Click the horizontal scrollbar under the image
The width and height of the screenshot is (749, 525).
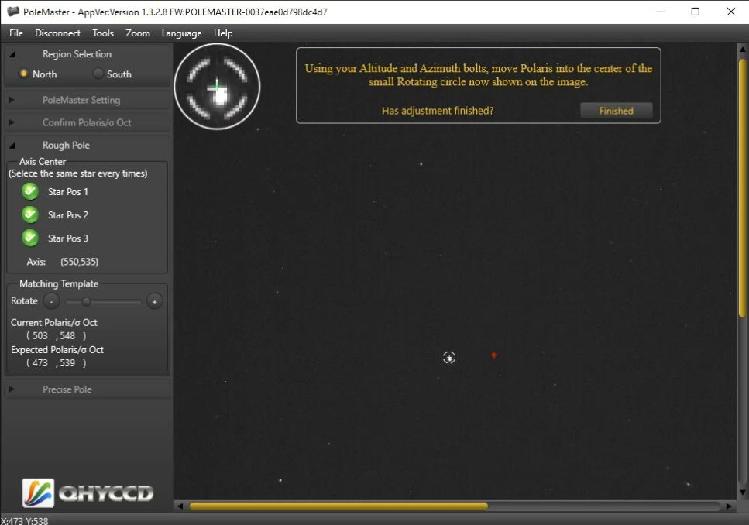pos(338,506)
